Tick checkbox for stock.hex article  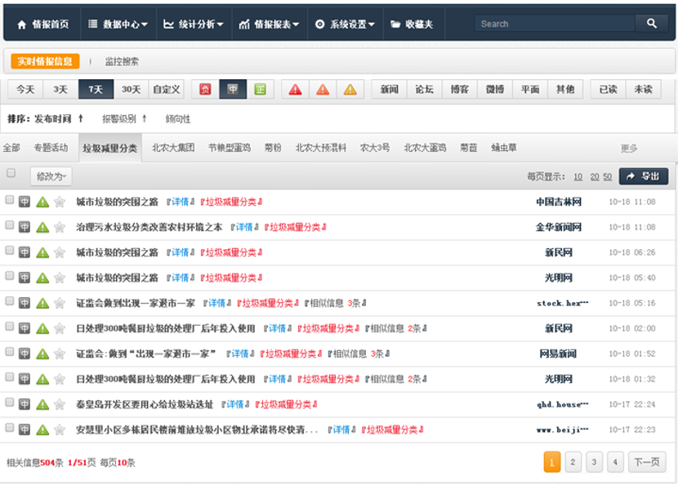click(10, 300)
